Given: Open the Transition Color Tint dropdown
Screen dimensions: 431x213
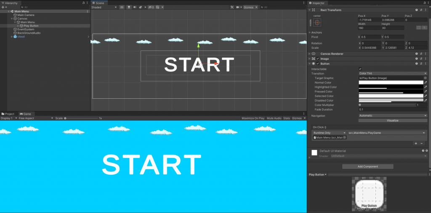Looking at the screenshot, I should click(393, 73).
